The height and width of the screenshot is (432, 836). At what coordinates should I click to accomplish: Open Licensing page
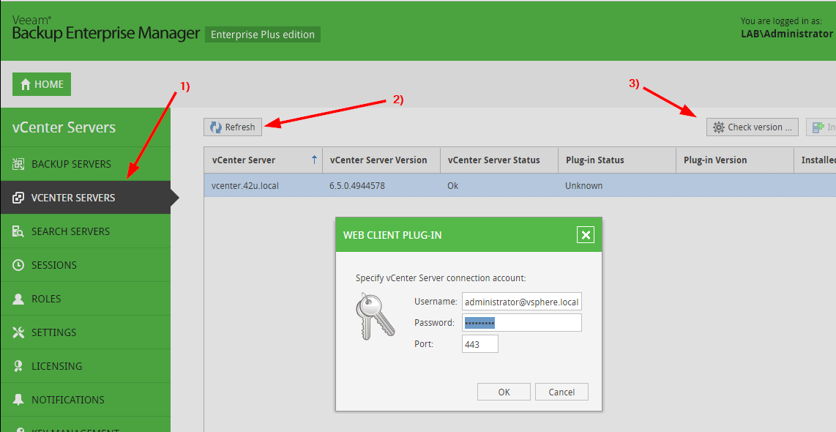[x=86, y=366]
